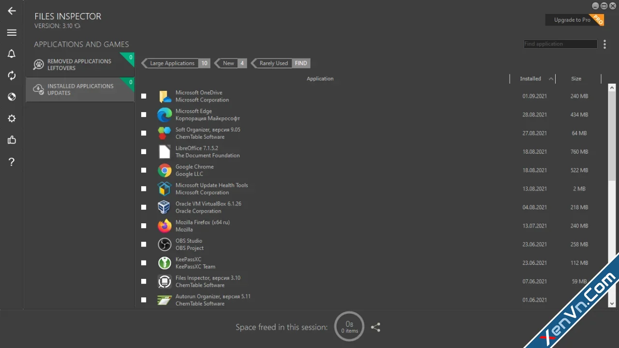The height and width of the screenshot is (348, 619).
Task: Click the LibreOffice document icon
Action: 164,152
